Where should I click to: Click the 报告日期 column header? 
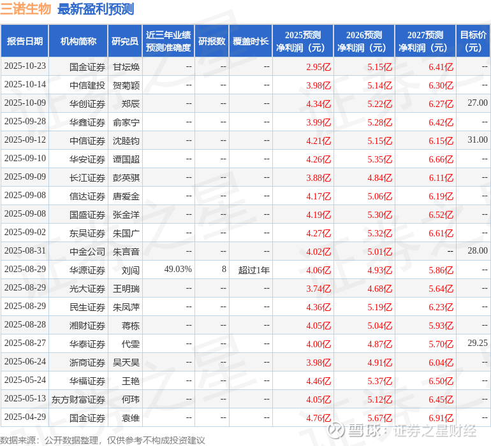point(25,41)
